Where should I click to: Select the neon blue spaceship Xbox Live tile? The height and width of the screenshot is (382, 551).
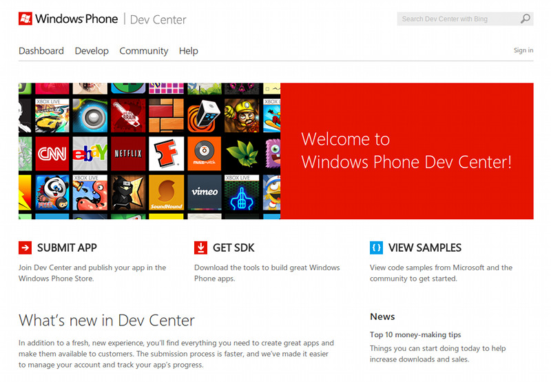(x=242, y=192)
